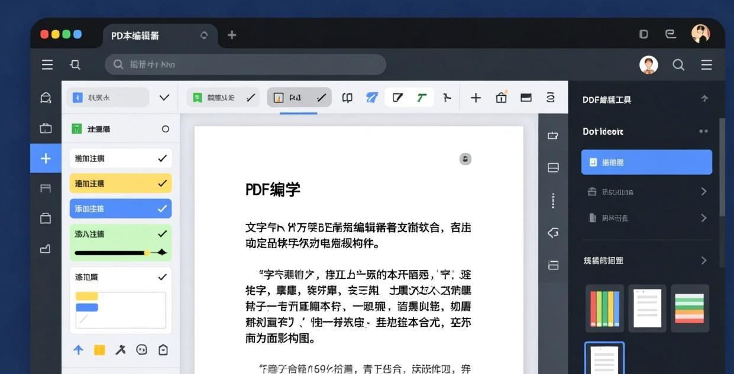Open a new tab with the plus button

click(232, 35)
